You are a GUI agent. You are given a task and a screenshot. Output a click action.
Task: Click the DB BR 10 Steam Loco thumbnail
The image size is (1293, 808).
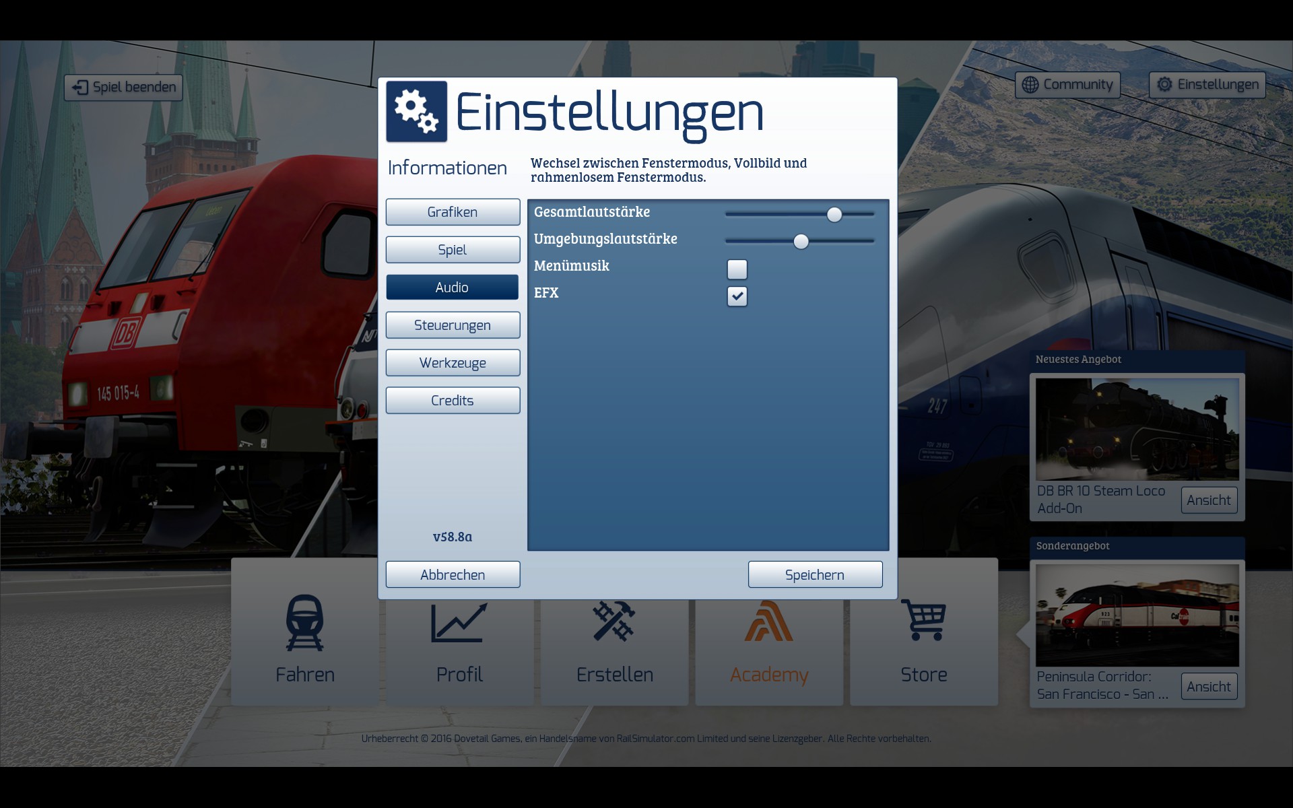click(1137, 429)
